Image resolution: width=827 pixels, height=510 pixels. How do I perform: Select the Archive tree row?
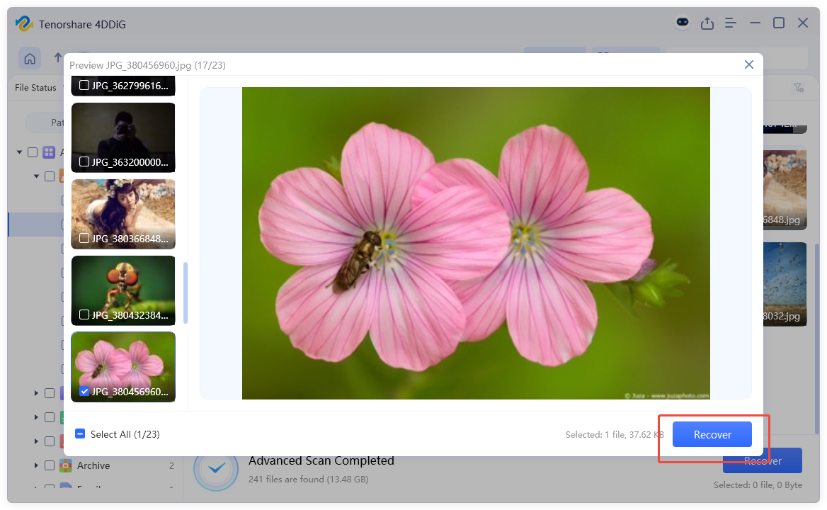coord(95,465)
